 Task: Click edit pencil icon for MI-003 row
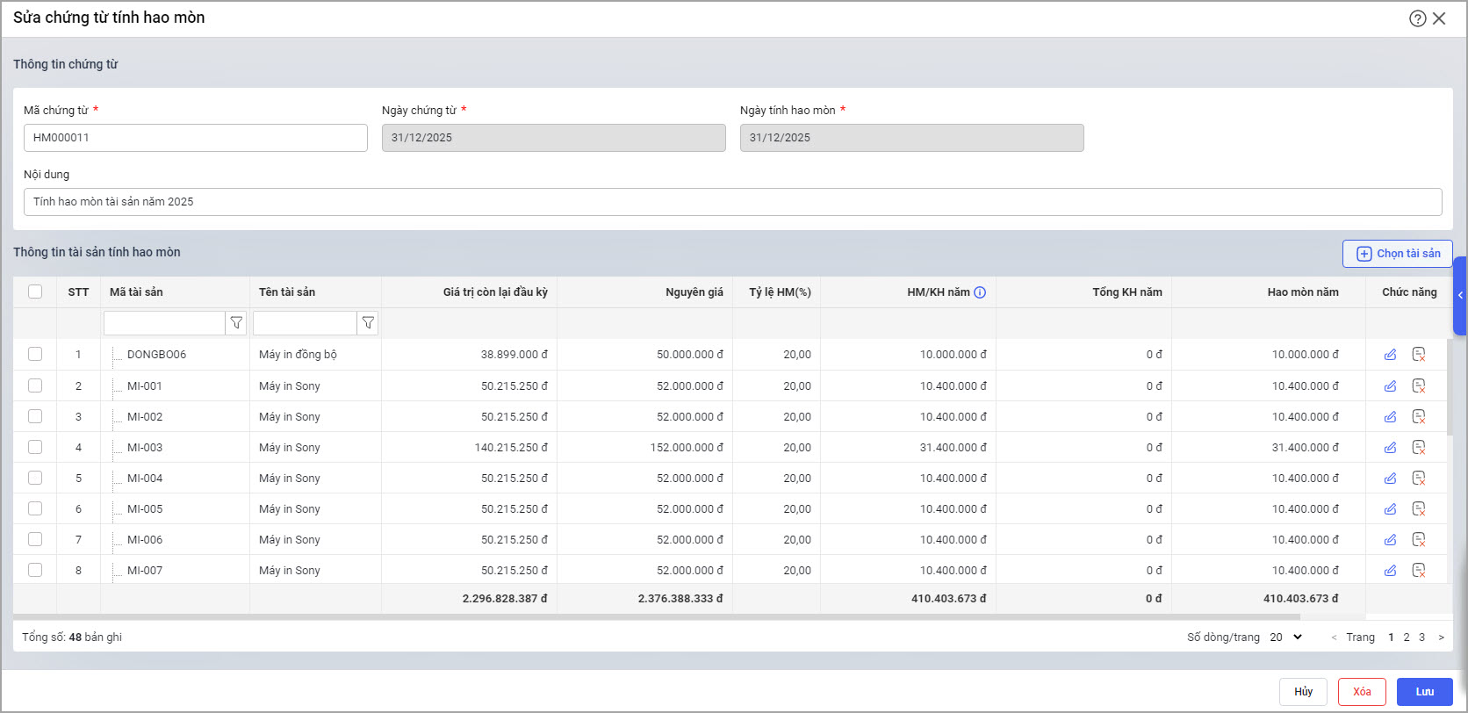pyautogui.click(x=1390, y=448)
